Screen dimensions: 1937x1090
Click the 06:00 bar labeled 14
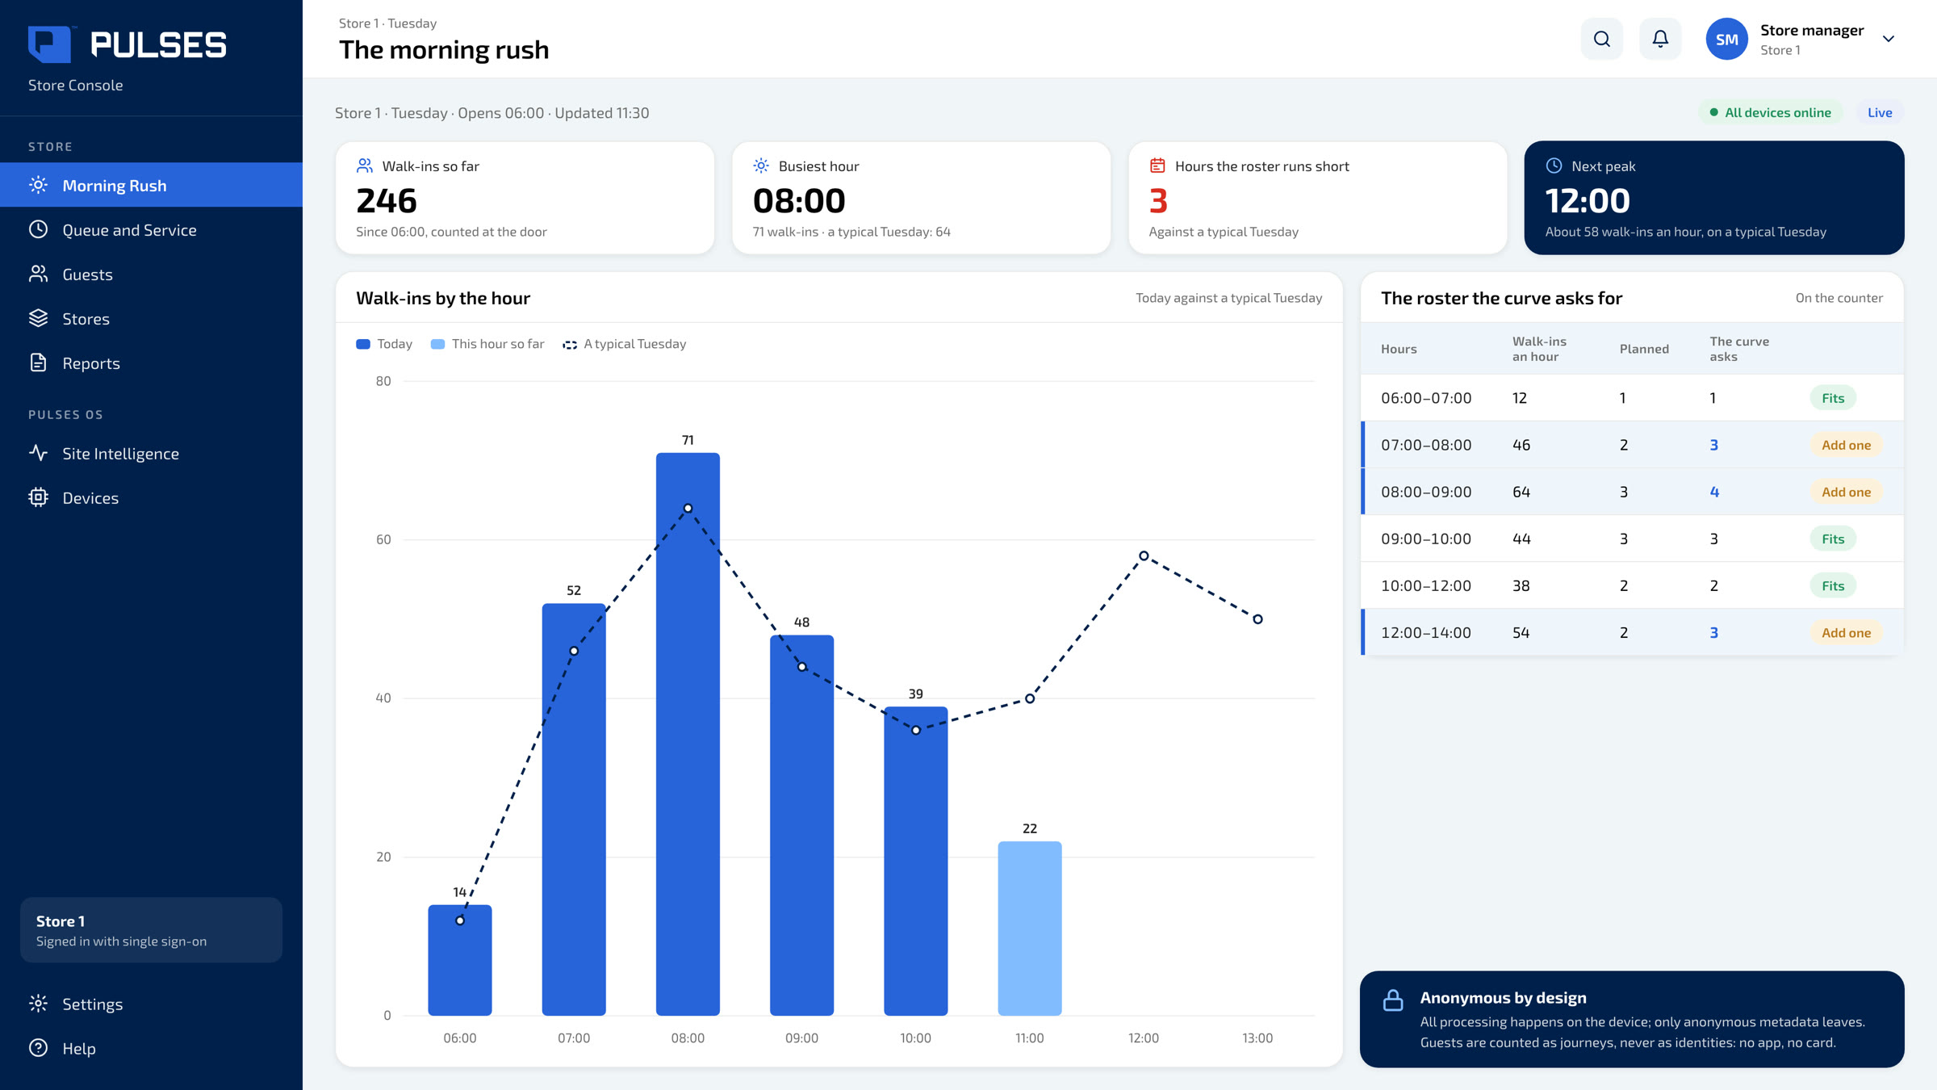point(460,959)
